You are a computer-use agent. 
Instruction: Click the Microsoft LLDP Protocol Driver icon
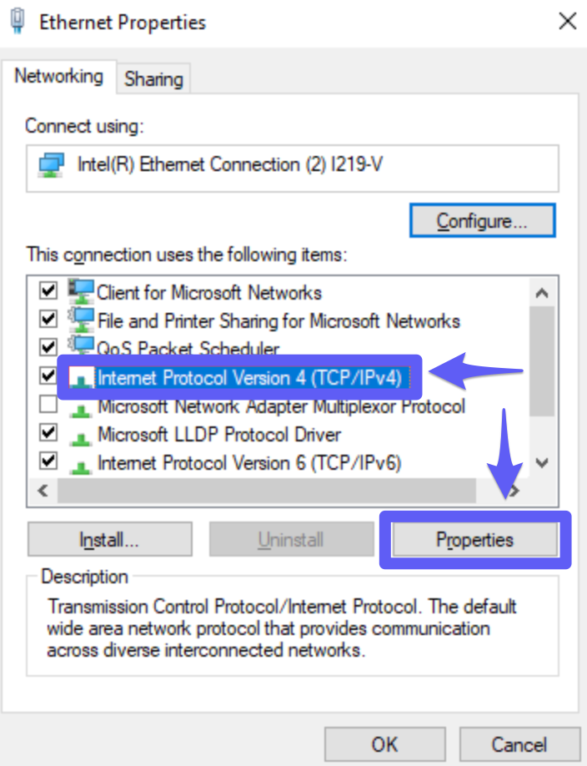pyautogui.click(x=80, y=436)
